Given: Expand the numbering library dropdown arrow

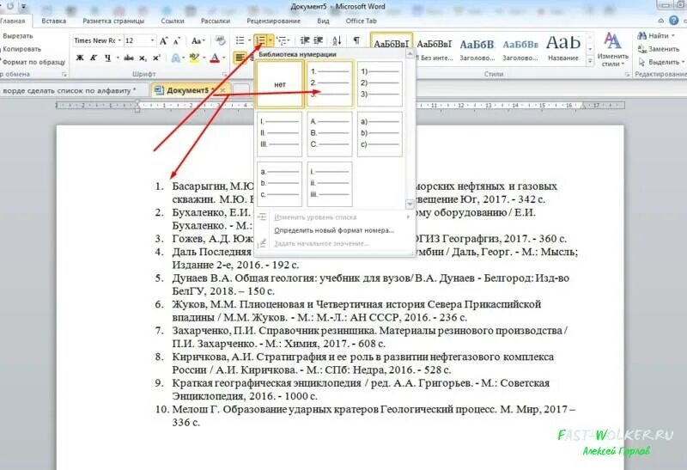Looking at the screenshot, I should coord(271,40).
